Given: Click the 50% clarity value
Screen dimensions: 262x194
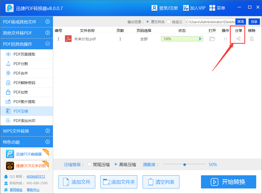Looking at the screenshot, I should (x=213, y=164).
